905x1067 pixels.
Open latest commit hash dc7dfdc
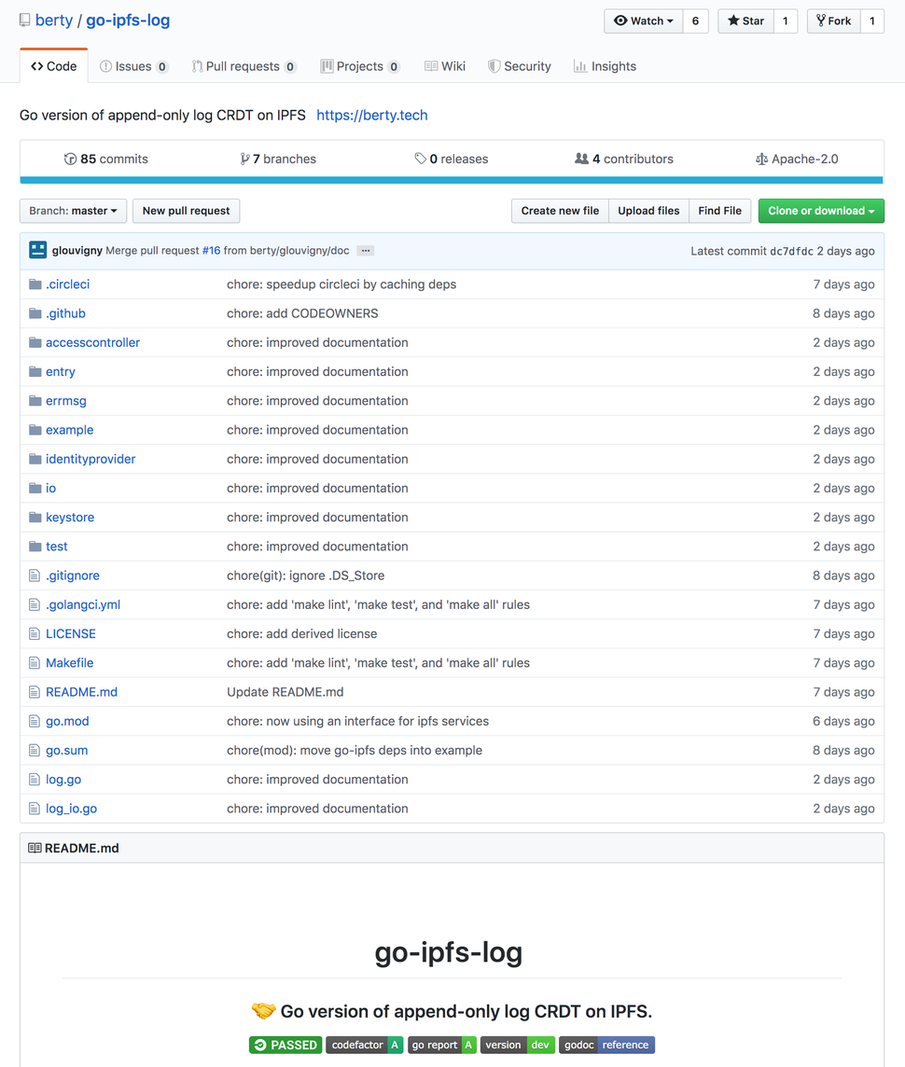pyautogui.click(x=791, y=251)
